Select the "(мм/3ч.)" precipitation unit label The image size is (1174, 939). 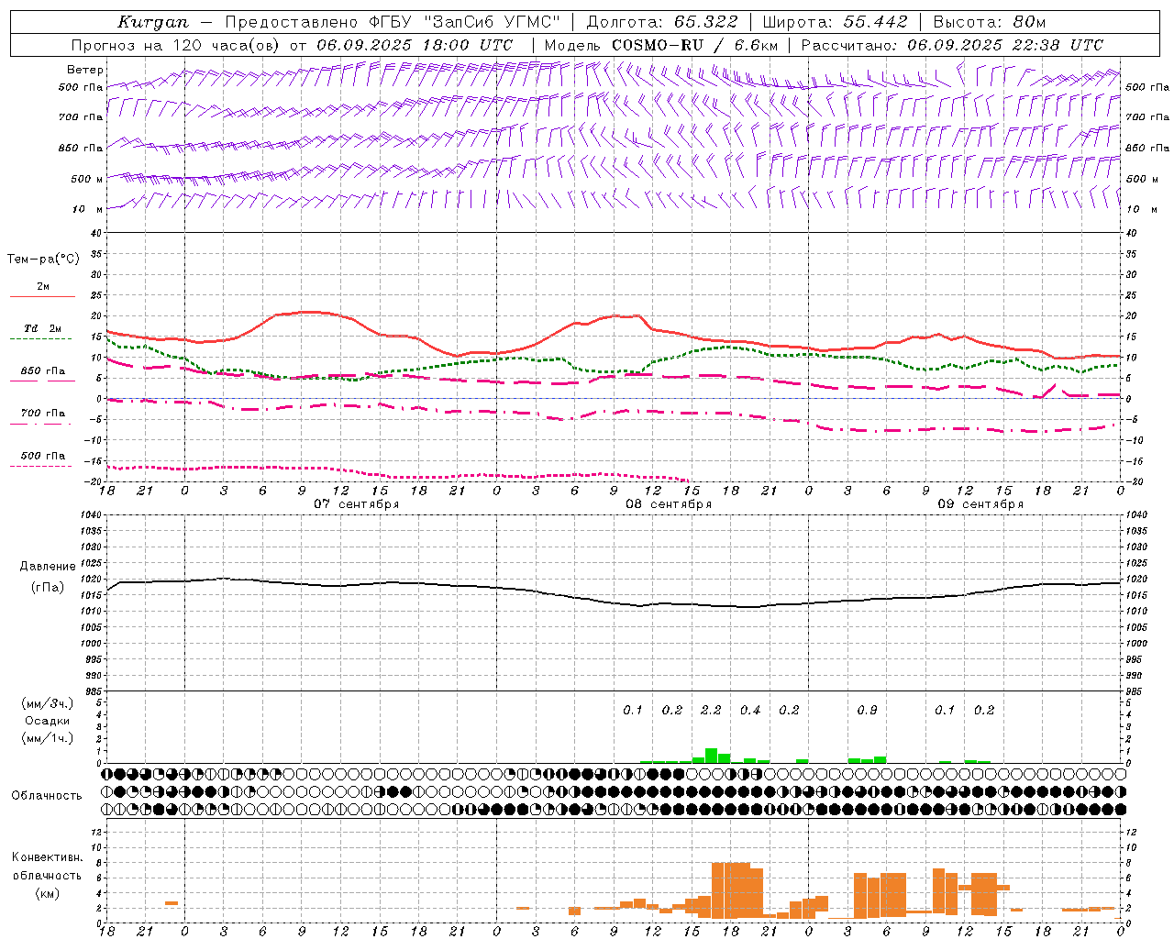[x=48, y=703]
